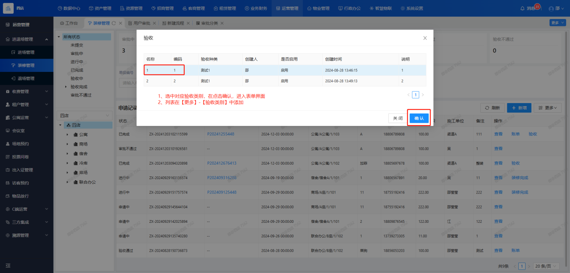Open the 运营管理 top menu
570x273 pixels.
(x=287, y=8)
